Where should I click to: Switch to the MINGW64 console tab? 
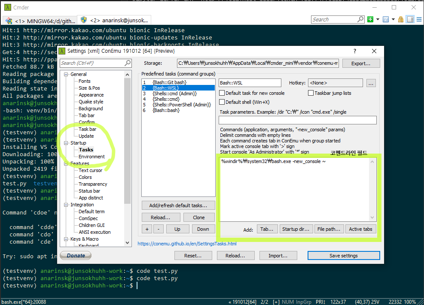pos(40,21)
